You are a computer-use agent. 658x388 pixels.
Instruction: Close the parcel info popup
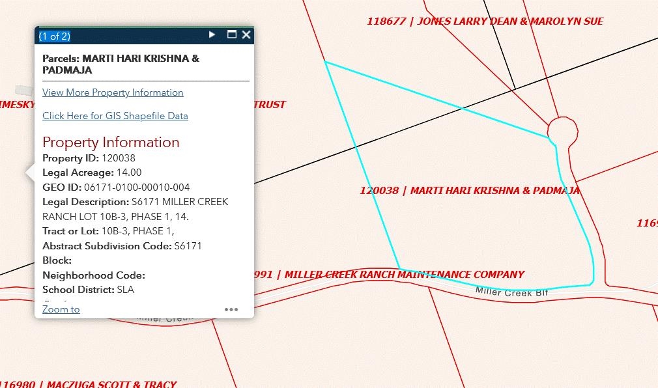(246, 35)
